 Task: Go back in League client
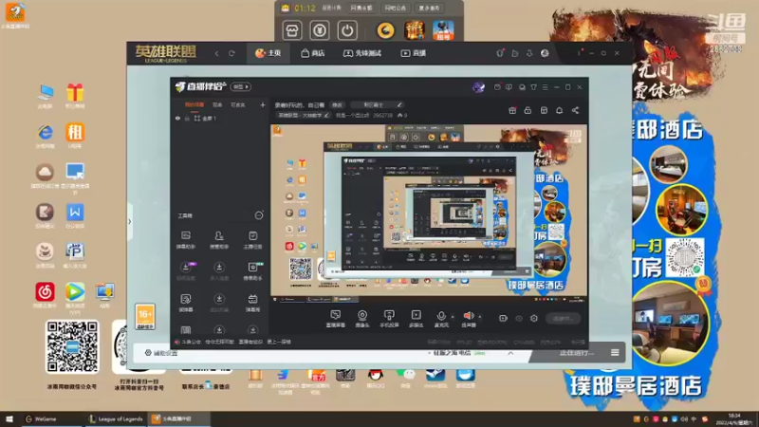pyautogui.click(x=217, y=53)
